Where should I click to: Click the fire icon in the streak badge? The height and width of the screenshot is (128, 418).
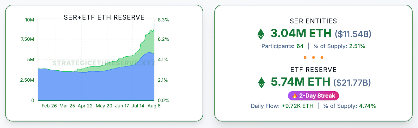[294, 96]
